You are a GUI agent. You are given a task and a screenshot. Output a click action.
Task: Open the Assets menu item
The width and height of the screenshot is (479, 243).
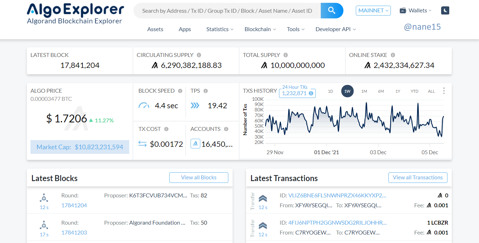pyautogui.click(x=155, y=29)
